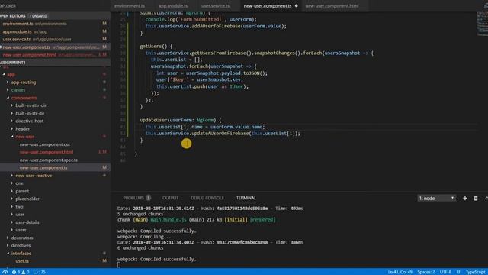
Task: Open new-user.component.css file
Action: point(44,144)
